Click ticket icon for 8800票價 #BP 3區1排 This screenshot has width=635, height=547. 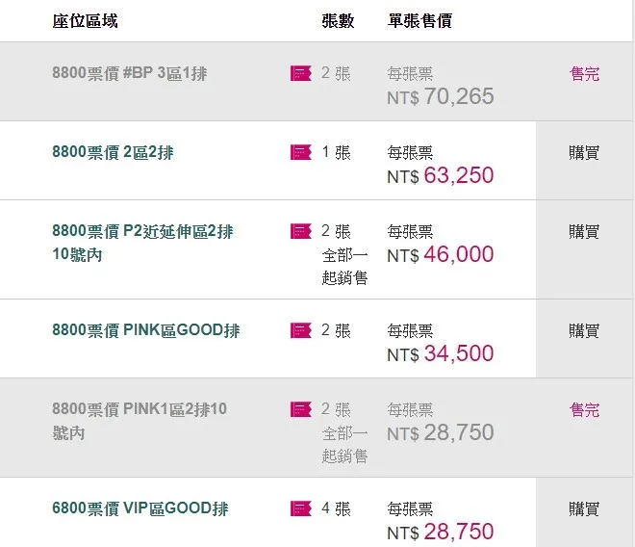point(301,73)
